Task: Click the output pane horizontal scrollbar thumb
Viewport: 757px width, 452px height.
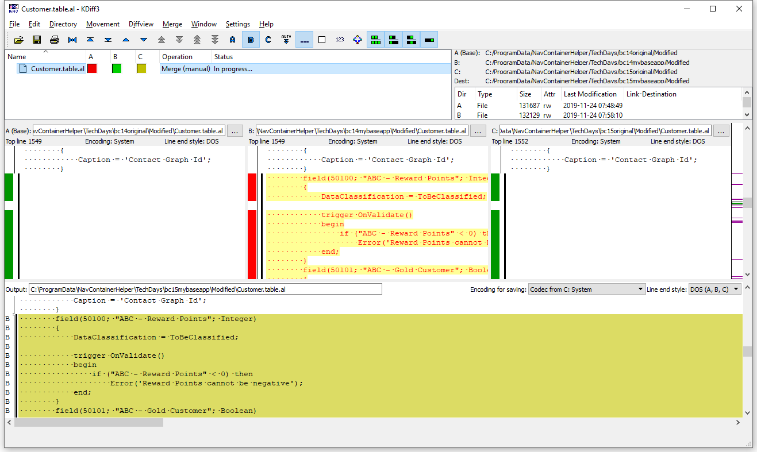Action: coord(89,422)
